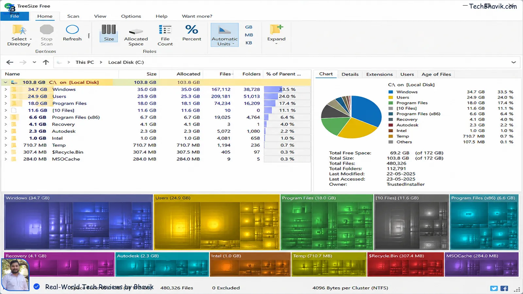The width and height of the screenshot is (523, 294).
Task: Collapse the C:\ root node
Action: (6, 82)
